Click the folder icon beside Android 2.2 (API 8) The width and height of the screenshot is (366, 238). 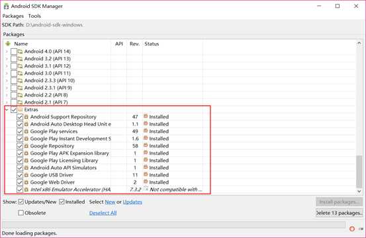click(x=21, y=95)
